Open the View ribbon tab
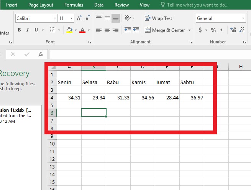 144,5
